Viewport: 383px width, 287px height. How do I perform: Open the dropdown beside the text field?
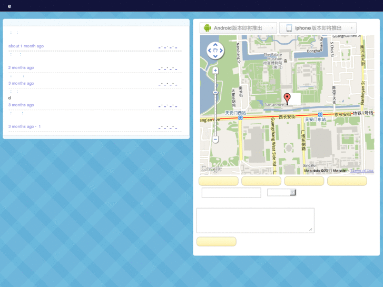(x=281, y=192)
